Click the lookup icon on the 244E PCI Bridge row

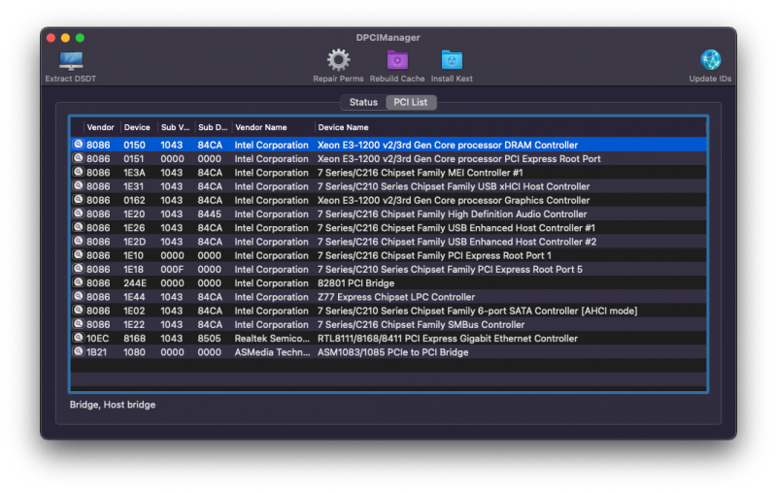(79, 283)
